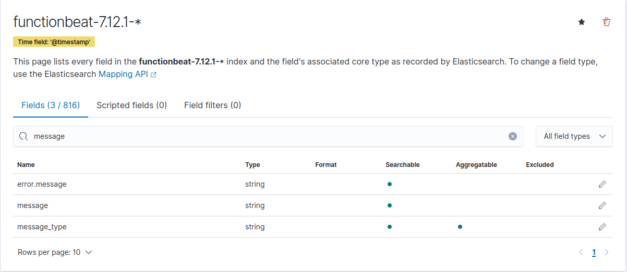Open the Field filters tab
Screen dimensions: 627x272
click(212, 105)
